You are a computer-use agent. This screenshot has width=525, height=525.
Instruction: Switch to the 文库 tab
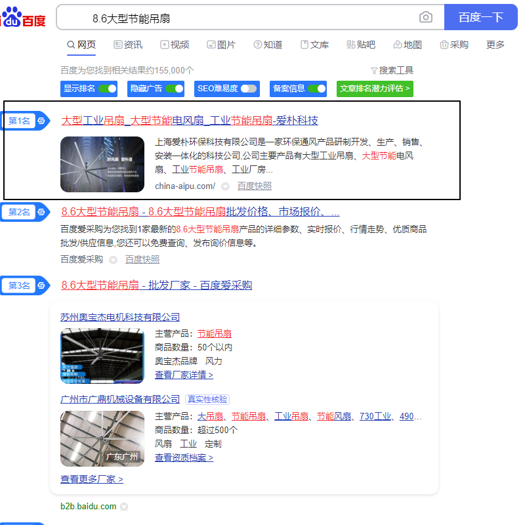pos(314,45)
